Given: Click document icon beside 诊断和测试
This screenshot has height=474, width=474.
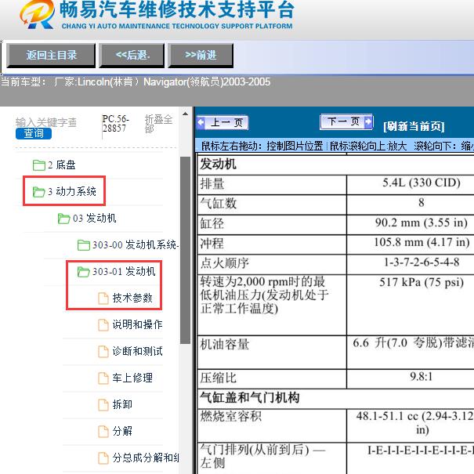Looking at the screenshot, I should coord(103,352).
